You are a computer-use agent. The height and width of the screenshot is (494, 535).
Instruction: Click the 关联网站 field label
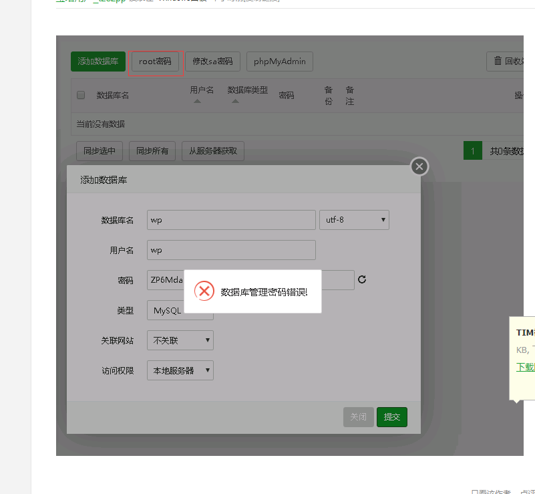117,340
